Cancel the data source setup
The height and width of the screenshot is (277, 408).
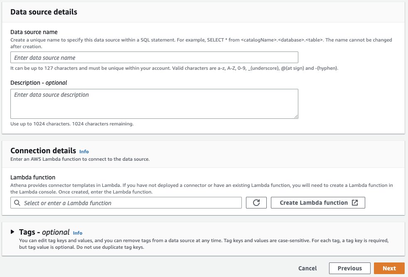[307, 268]
